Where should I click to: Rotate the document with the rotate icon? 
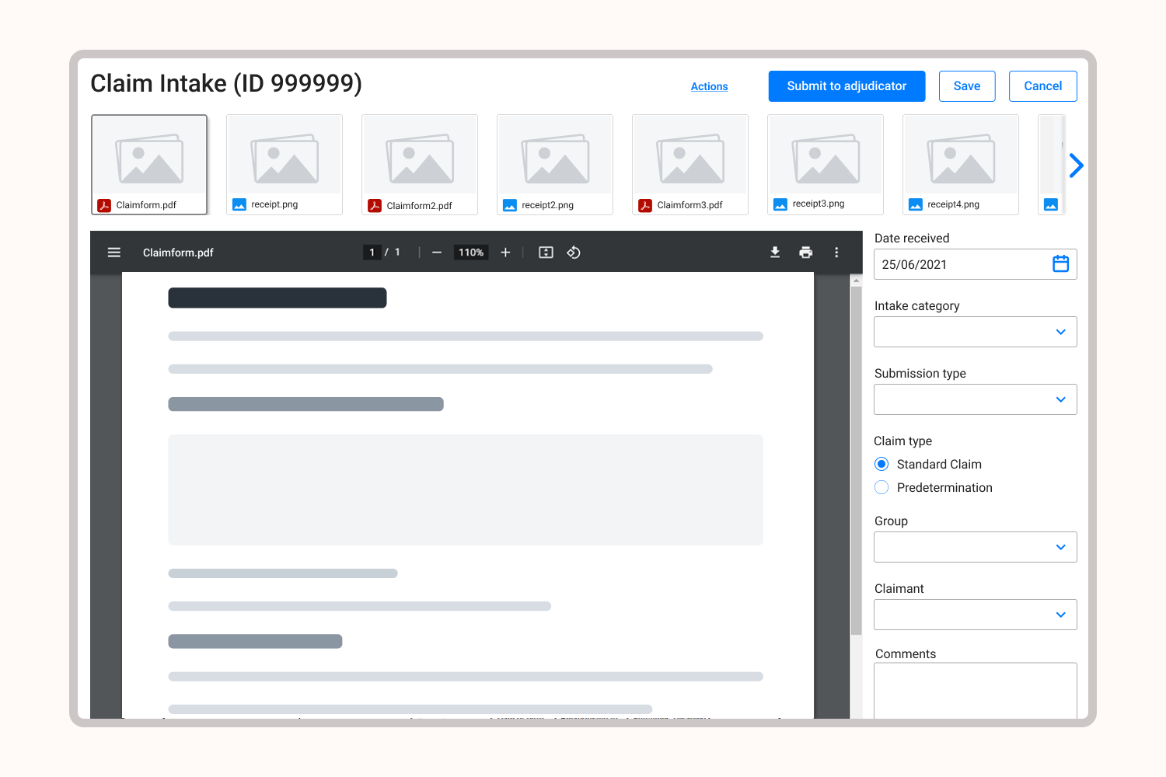click(x=574, y=253)
